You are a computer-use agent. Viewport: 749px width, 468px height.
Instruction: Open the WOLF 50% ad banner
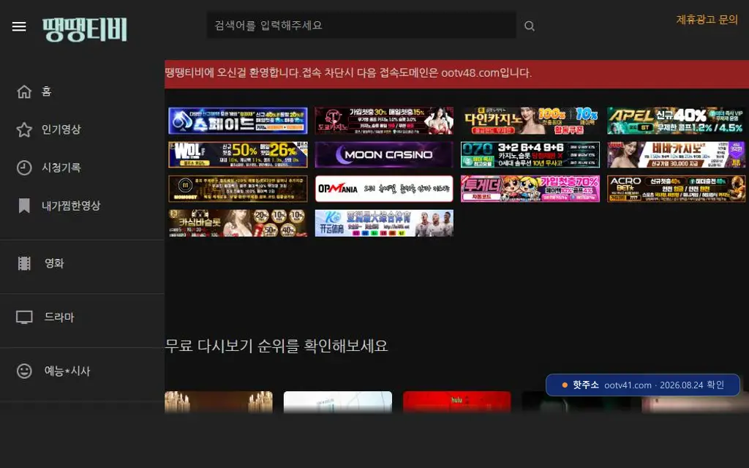(x=238, y=155)
